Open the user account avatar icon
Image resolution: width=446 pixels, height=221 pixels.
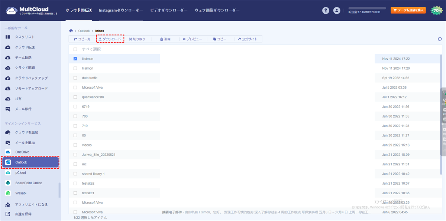pyautogui.click(x=337, y=10)
